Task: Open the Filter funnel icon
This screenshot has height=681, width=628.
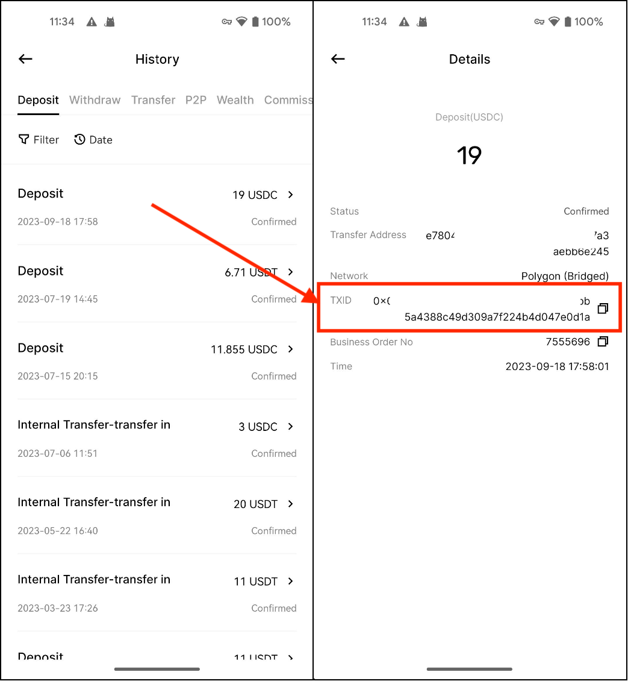Action: tap(24, 140)
